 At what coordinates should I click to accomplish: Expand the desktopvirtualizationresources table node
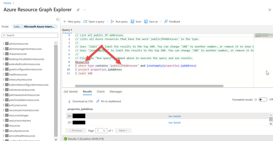pyautogui.click(x=3, y=59)
